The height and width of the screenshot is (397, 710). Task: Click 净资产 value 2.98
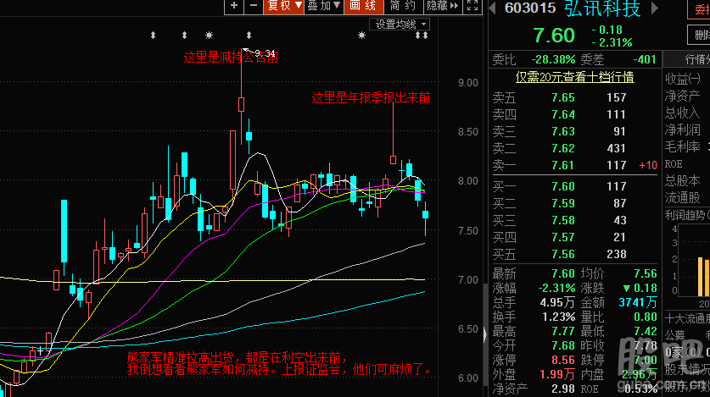pos(563,389)
